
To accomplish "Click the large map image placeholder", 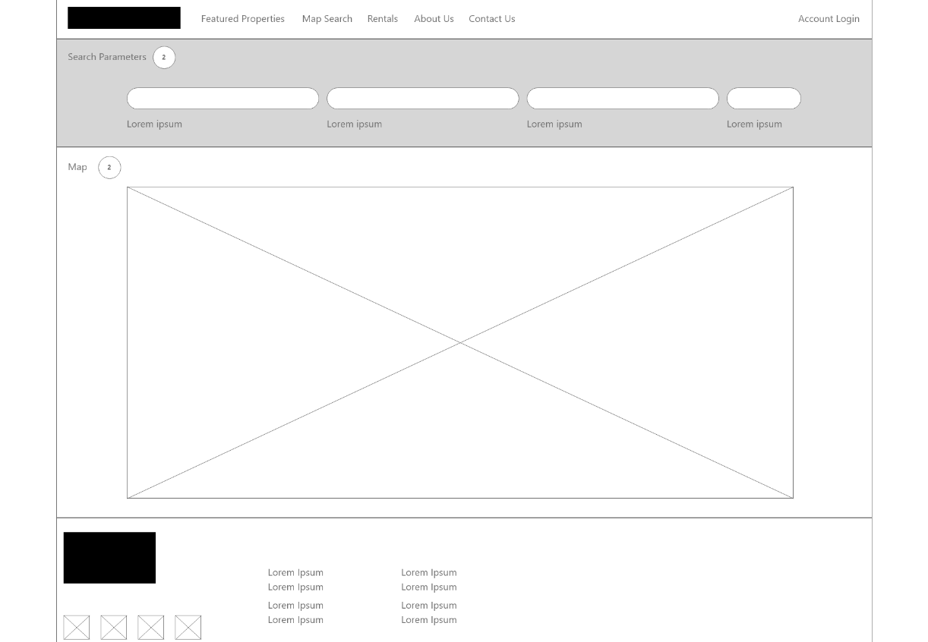I will (x=459, y=342).
